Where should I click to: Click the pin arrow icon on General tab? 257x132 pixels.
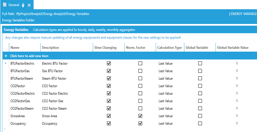click(23, 5)
